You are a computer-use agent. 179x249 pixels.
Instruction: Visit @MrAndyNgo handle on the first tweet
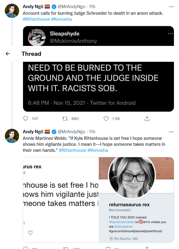click(x=71, y=7)
